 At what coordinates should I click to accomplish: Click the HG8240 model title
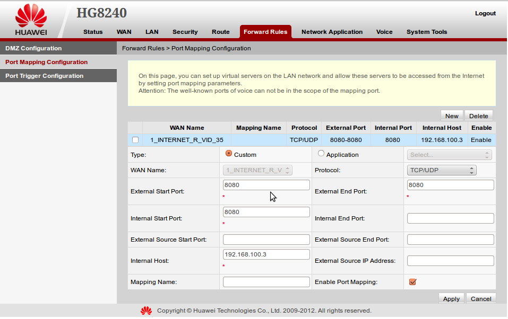101,13
